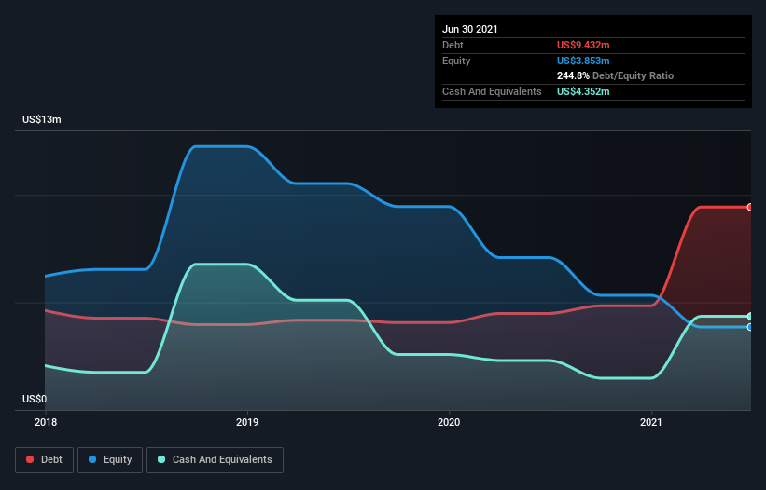Click the 2021 x-axis label
Image resolution: width=766 pixels, height=490 pixels.
tap(651, 422)
